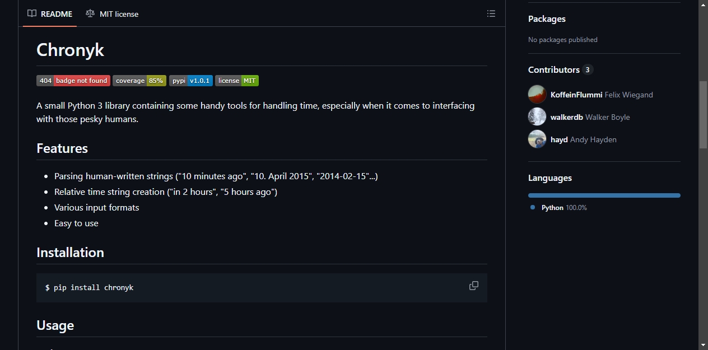Click the "Easy to use" bullet
Screen dimensions: 708x350
pyautogui.click(x=76, y=223)
